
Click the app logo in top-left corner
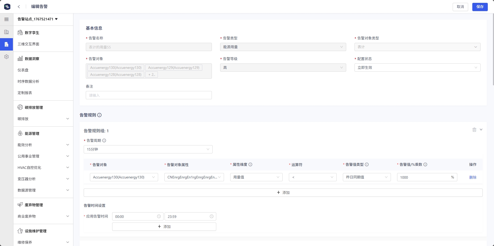pos(7,7)
